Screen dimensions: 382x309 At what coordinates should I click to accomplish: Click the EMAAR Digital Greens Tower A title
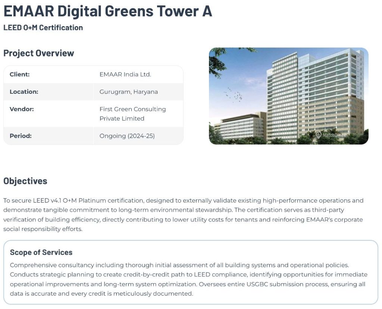[107, 11]
